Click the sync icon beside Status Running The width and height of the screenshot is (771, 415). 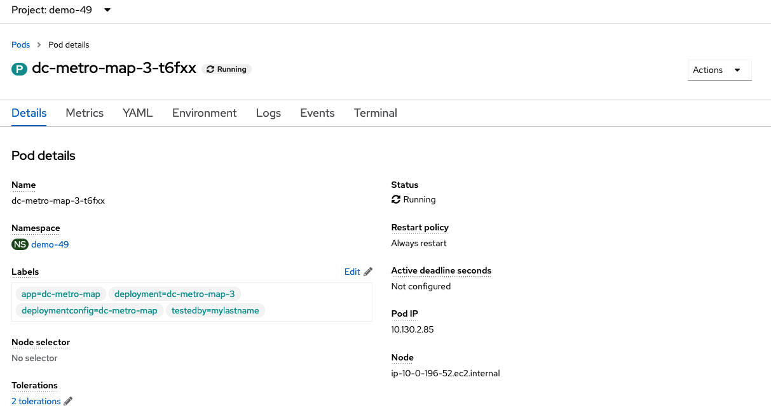(x=396, y=199)
